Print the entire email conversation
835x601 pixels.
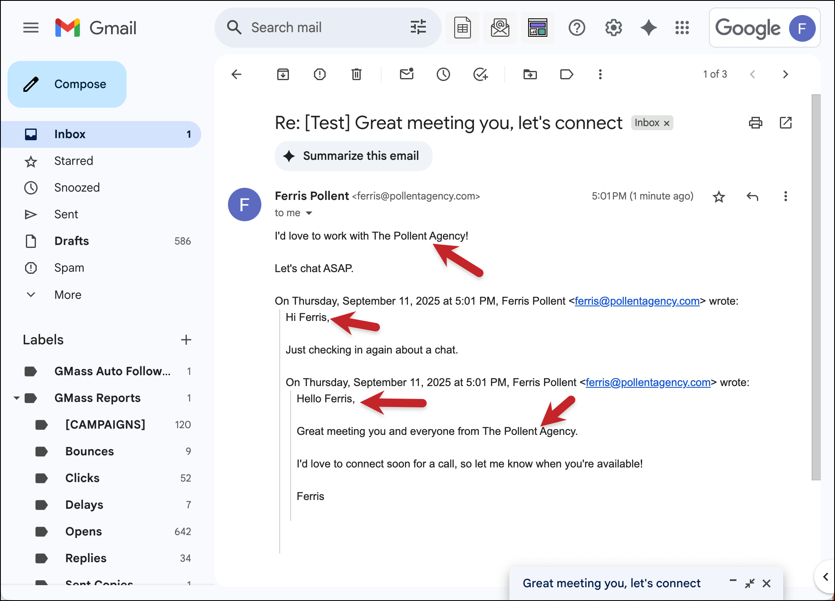tap(755, 123)
